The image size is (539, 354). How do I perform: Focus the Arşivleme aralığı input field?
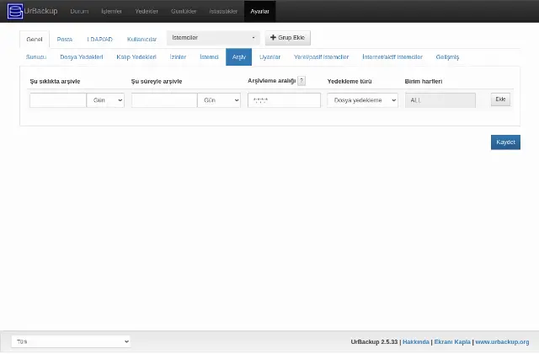[285, 100]
